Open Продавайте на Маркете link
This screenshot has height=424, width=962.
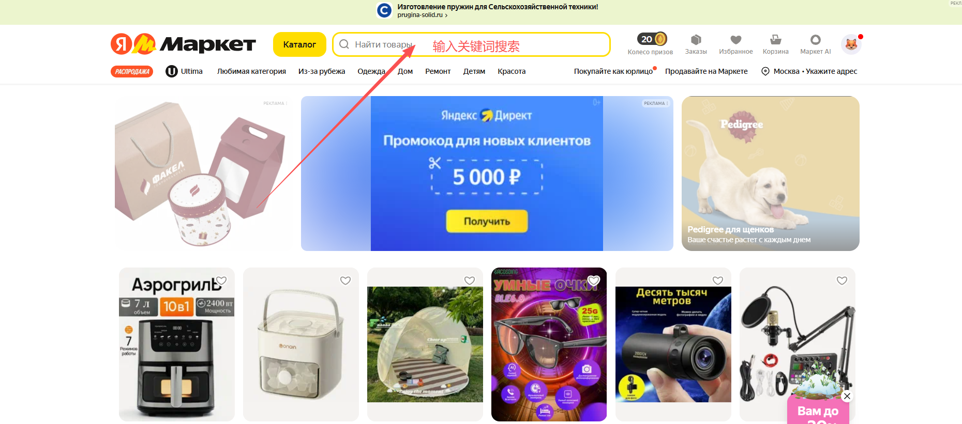[x=707, y=71]
